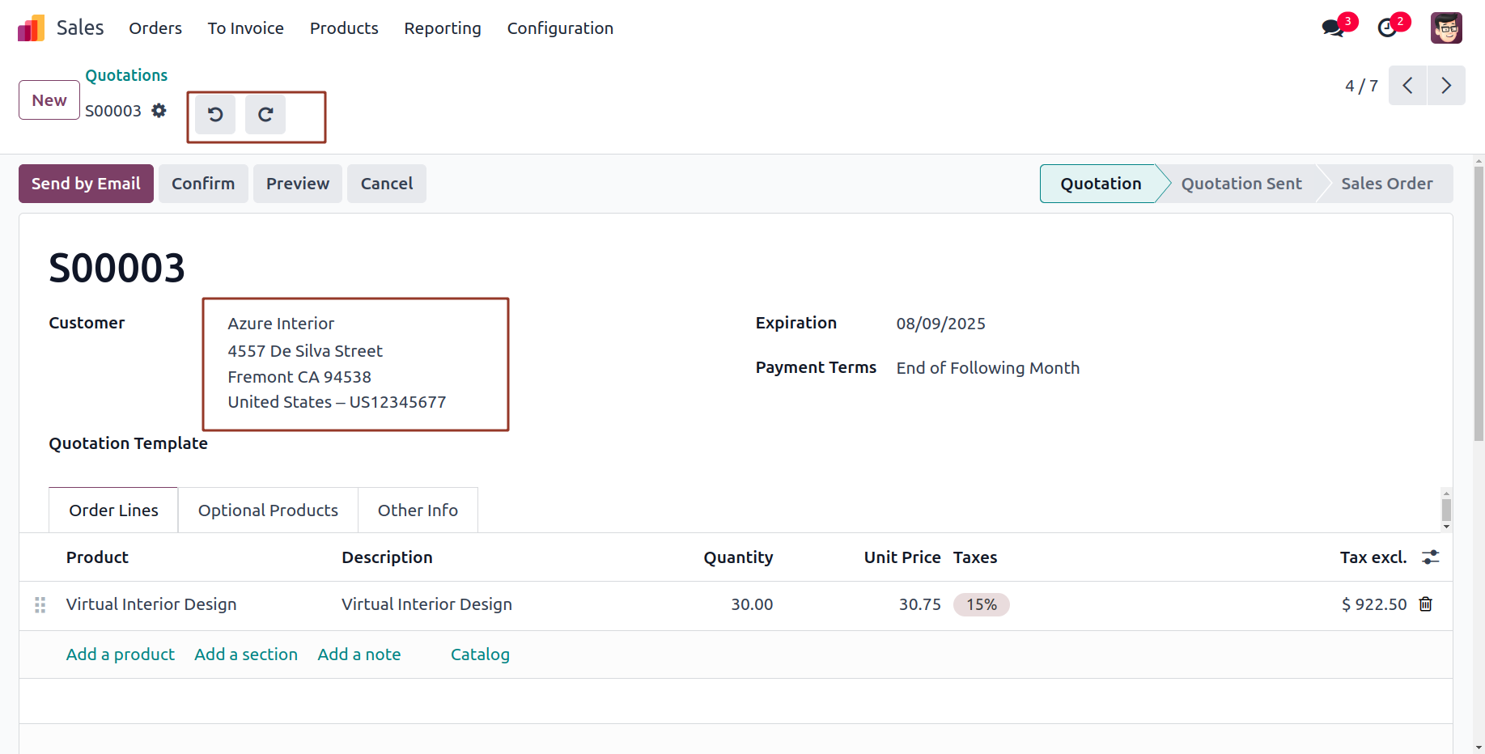Open the activities clock icon
Image resolution: width=1485 pixels, height=754 pixels.
[1387, 28]
